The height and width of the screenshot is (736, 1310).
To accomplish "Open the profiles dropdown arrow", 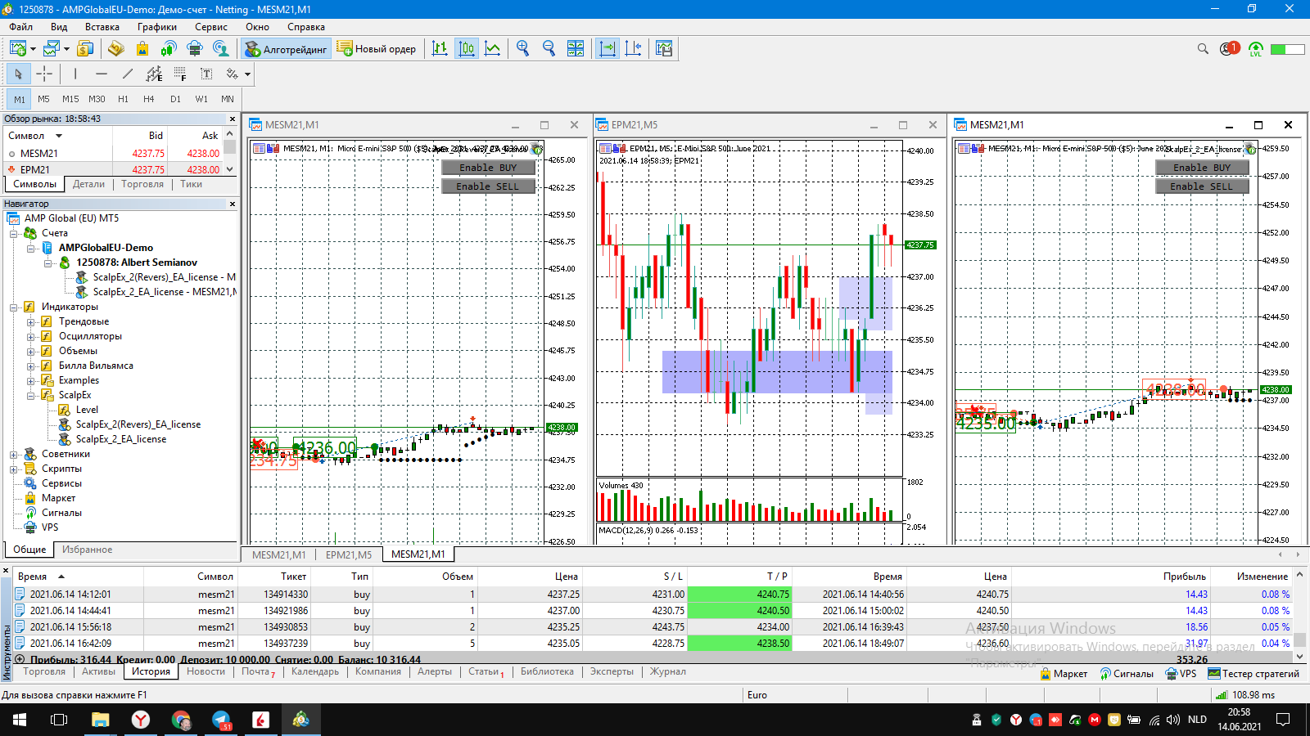I will [66, 49].
